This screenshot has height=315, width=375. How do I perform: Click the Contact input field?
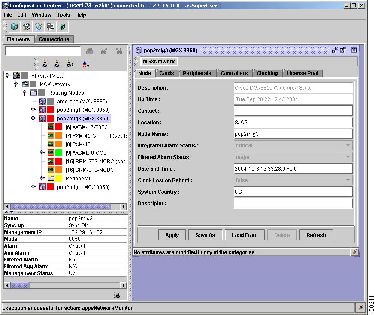[x=293, y=111]
